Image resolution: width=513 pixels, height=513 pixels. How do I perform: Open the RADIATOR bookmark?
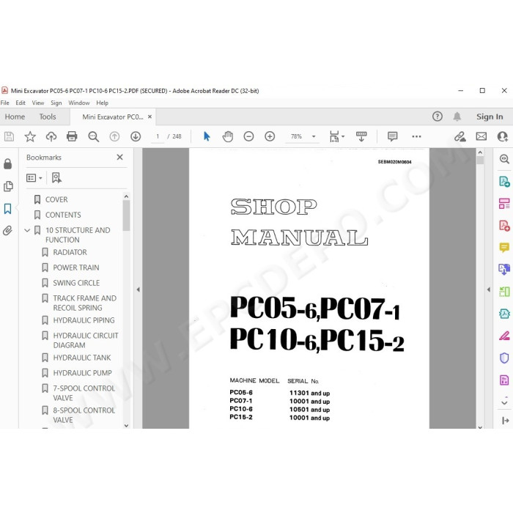(70, 252)
